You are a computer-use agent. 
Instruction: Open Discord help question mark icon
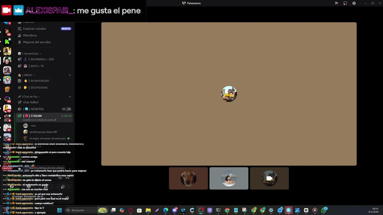click(354, 3)
